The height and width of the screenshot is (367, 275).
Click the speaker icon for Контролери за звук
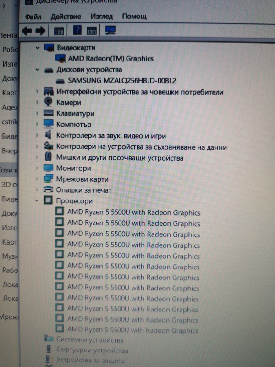pyautogui.click(x=48, y=135)
